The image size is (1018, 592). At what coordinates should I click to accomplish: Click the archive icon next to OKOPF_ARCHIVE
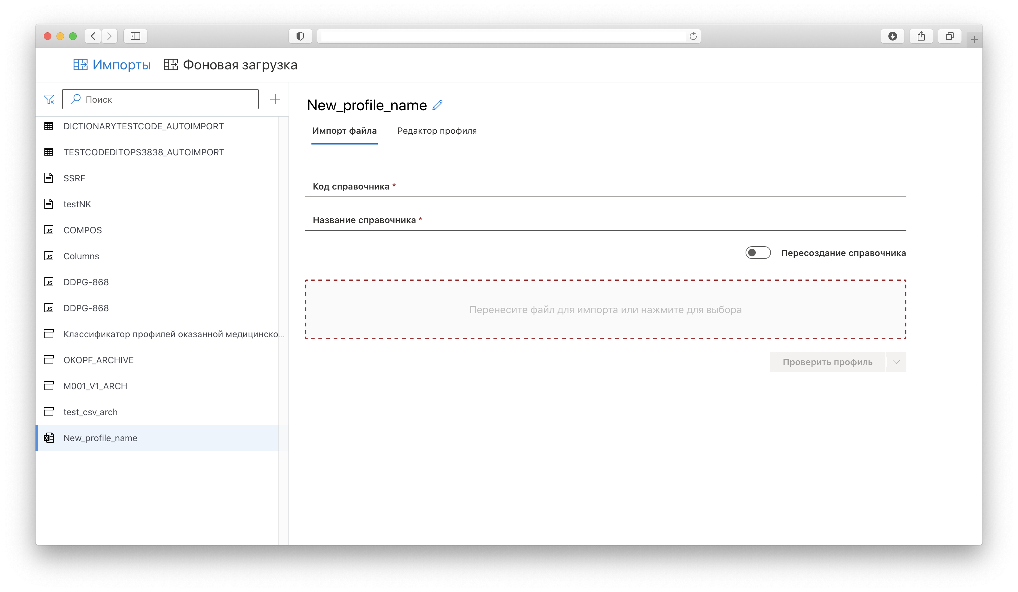click(49, 360)
